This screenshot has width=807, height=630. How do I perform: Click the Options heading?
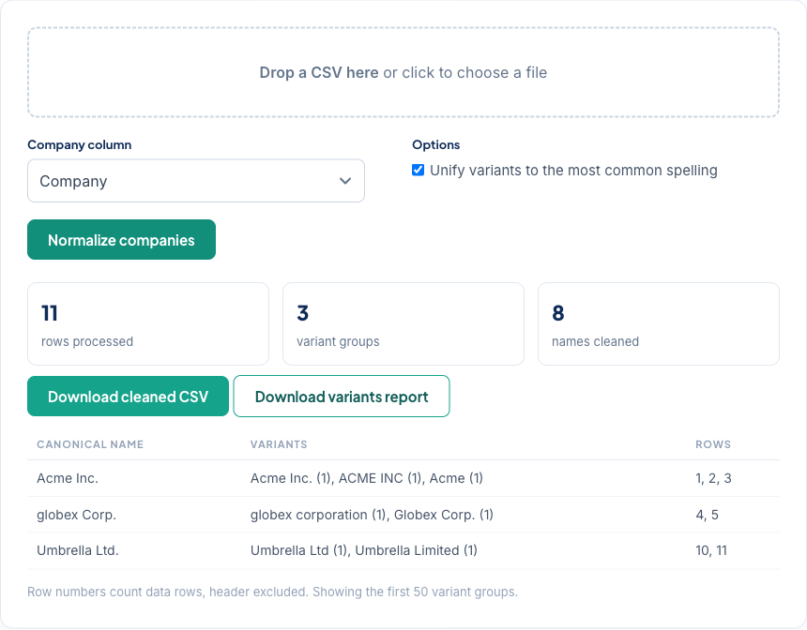coord(436,145)
